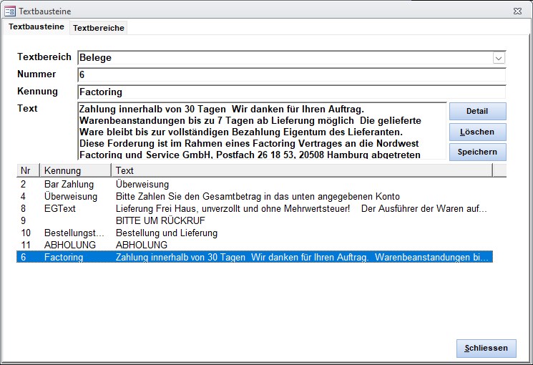533x365 pixels.
Task: Switch to the Textbereiche tab
Action: pos(99,27)
